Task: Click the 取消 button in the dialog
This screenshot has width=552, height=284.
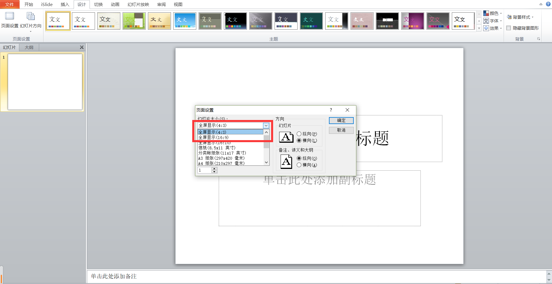Action: 341,130
